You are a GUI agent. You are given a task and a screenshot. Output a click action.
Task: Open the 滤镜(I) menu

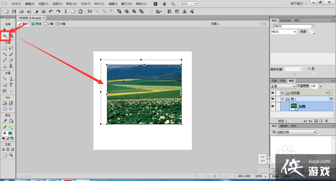pos(113,4)
